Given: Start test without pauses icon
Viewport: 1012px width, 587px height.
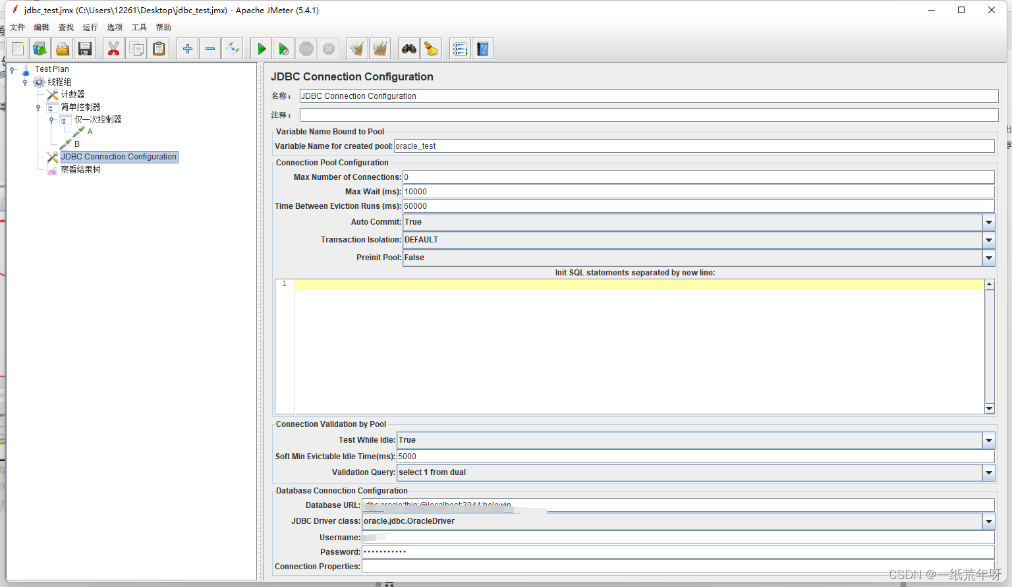Looking at the screenshot, I should (284, 49).
